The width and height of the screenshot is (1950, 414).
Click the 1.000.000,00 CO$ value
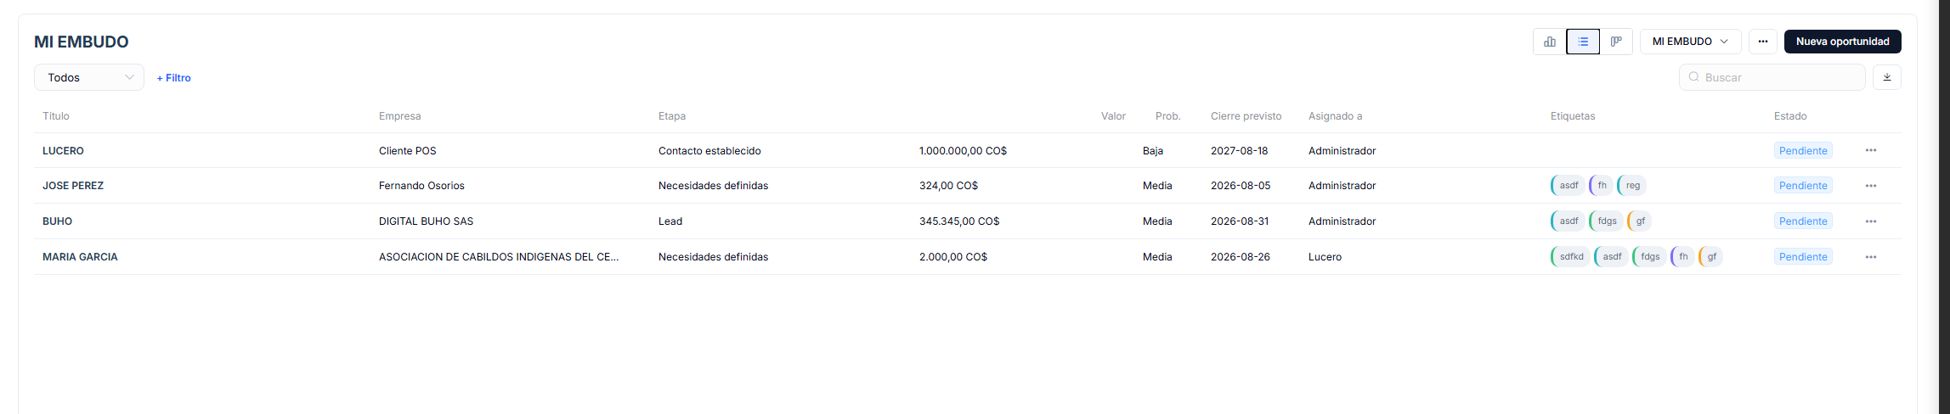click(963, 151)
